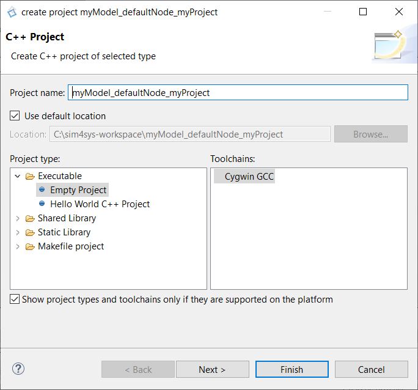Select the Shared Library row

(67, 218)
